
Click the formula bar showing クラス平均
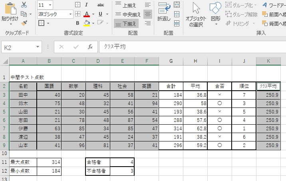tap(193, 47)
